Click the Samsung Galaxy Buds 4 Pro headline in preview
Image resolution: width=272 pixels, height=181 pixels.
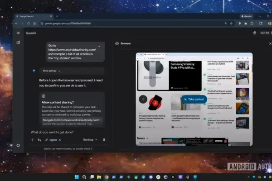183,65
